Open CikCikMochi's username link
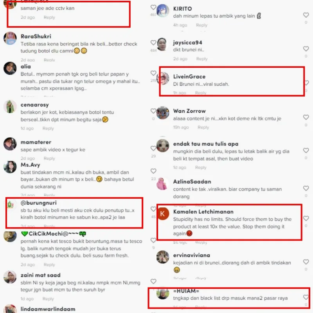 tap(54, 234)
